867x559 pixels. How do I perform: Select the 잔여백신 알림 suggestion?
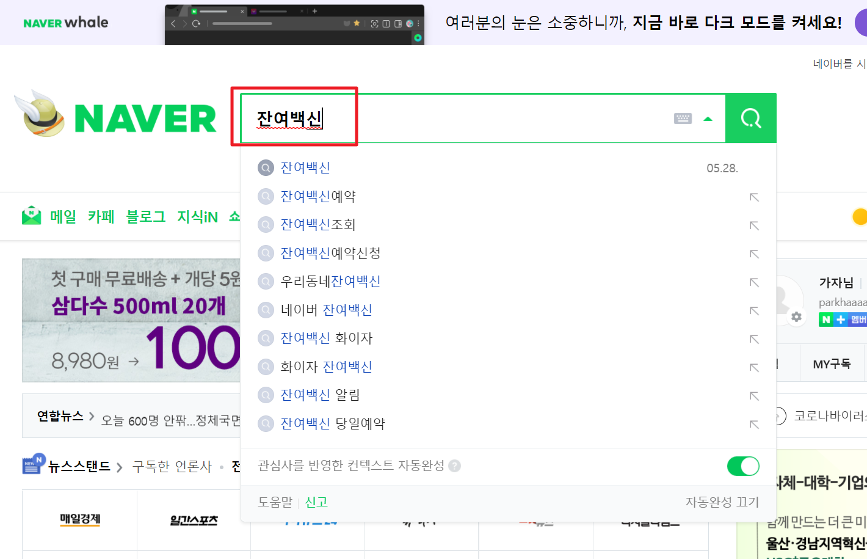point(320,395)
